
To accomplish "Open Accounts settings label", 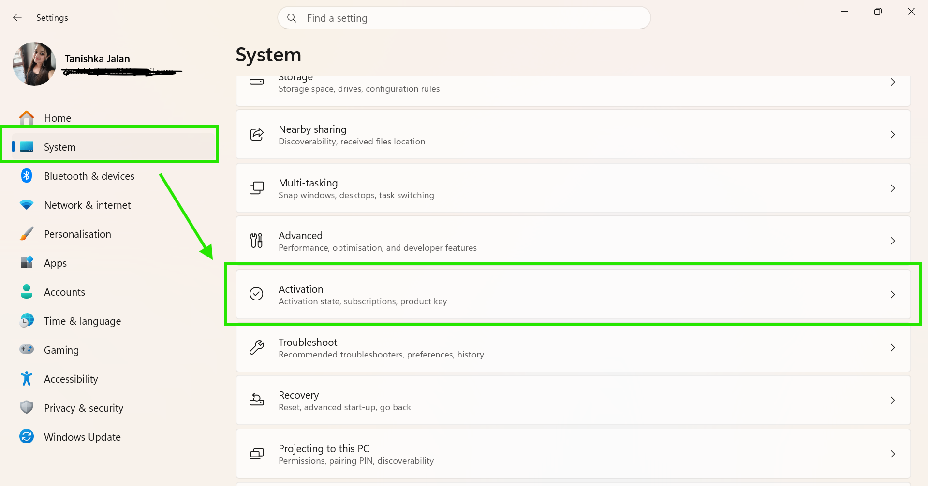I will pos(64,292).
